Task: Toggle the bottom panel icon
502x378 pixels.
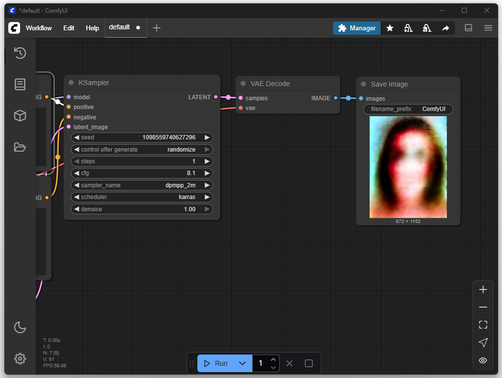Action: (x=468, y=28)
